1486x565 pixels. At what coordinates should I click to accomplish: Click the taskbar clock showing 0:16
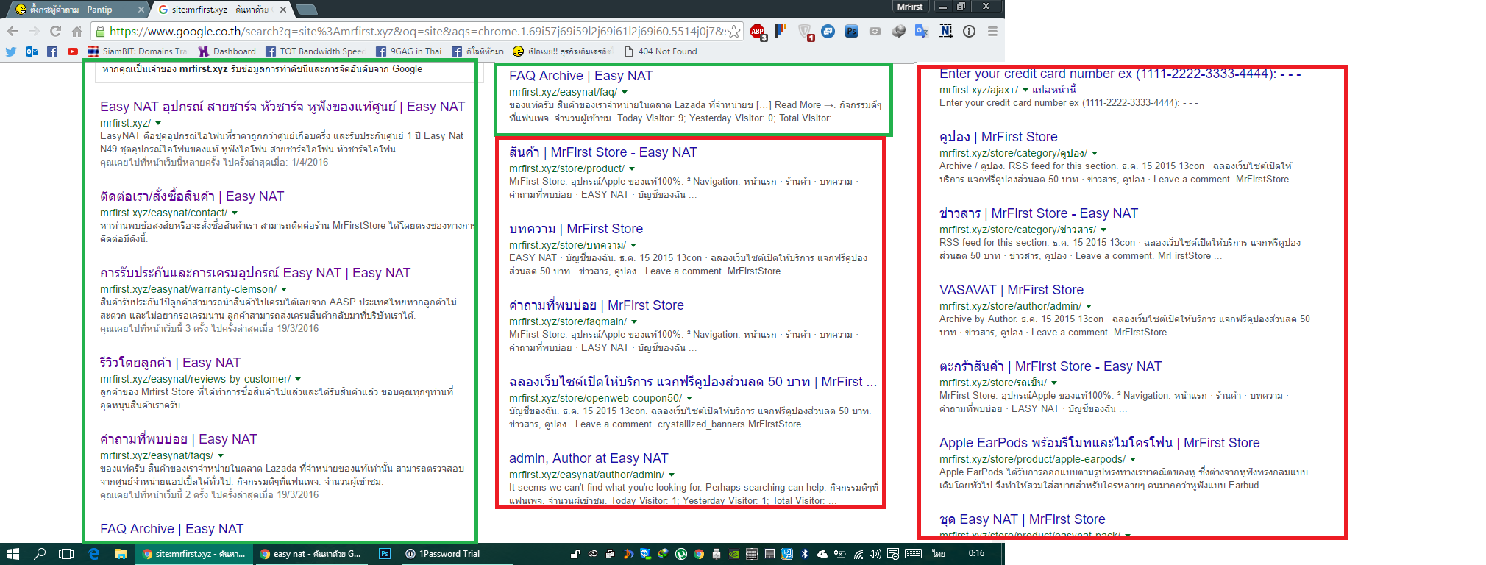tap(976, 553)
